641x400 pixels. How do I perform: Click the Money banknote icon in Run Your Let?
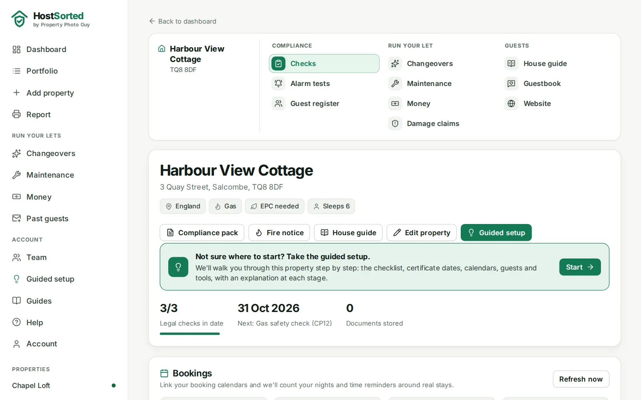point(395,103)
